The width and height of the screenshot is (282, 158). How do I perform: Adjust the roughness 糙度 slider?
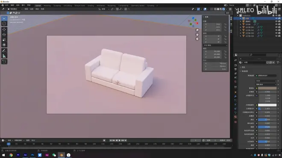click(x=267, y=127)
